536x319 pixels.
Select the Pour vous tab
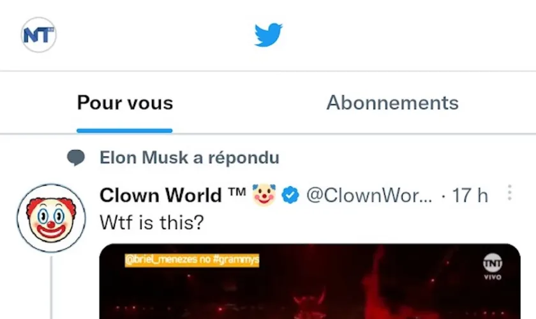coord(125,103)
